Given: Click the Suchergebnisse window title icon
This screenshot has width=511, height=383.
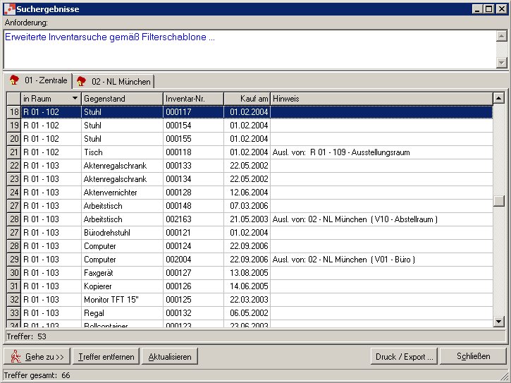Looking at the screenshot, I should (x=9, y=8).
